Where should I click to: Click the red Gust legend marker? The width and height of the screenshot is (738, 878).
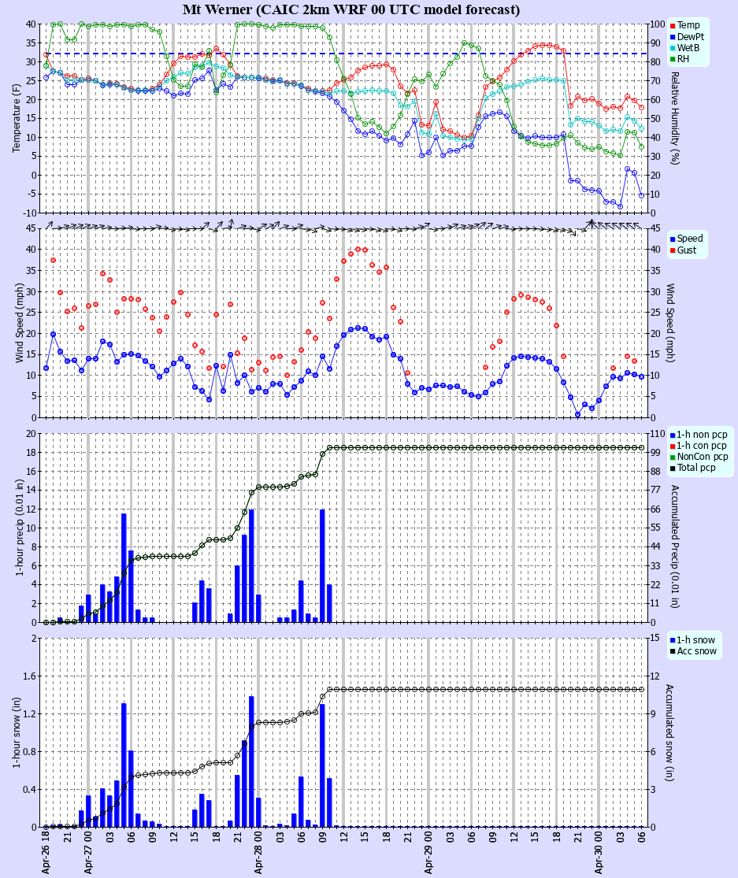(x=673, y=251)
